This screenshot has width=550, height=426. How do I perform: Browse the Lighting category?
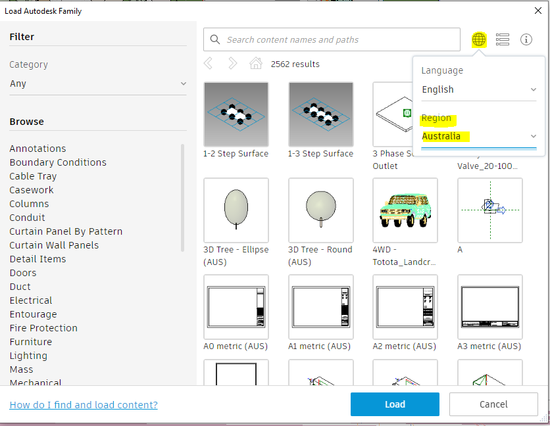point(28,355)
